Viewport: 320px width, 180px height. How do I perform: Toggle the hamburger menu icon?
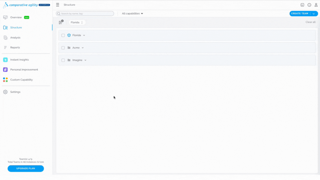[57, 5]
